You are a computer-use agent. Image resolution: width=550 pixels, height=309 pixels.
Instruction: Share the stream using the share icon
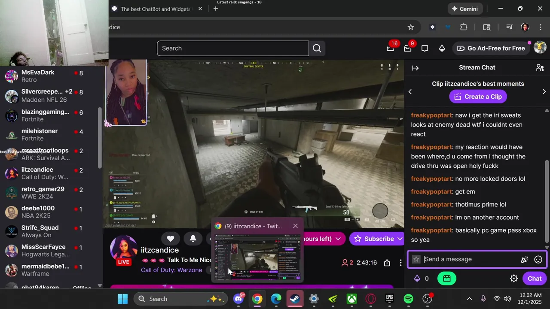click(x=387, y=263)
